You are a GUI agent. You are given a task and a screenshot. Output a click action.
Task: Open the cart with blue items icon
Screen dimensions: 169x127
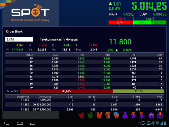(116, 115)
